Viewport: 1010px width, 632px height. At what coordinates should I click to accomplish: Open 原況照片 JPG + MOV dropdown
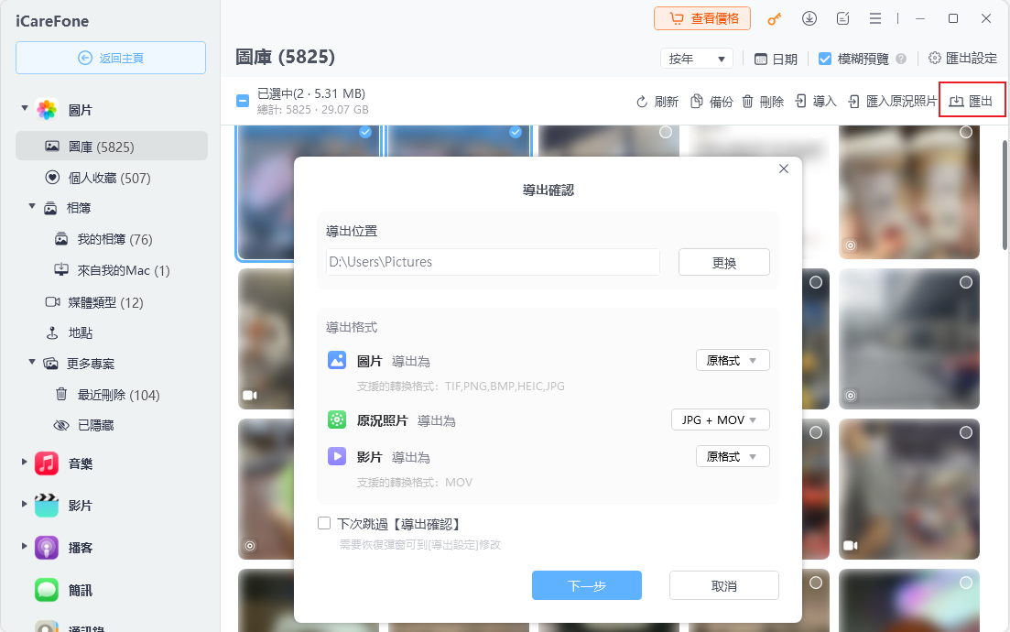(x=721, y=420)
